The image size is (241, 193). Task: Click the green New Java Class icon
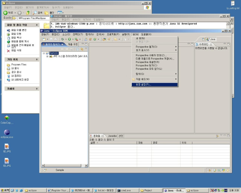(x=95, y=39)
